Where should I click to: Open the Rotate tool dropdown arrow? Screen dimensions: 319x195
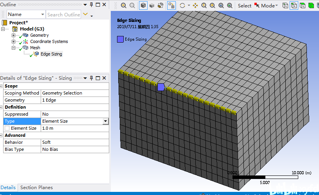[189, 5]
